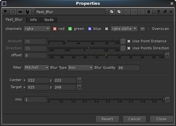The height and width of the screenshot is (126, 176).
Task: Click the S icon in the node header
Action: point(149,12)
